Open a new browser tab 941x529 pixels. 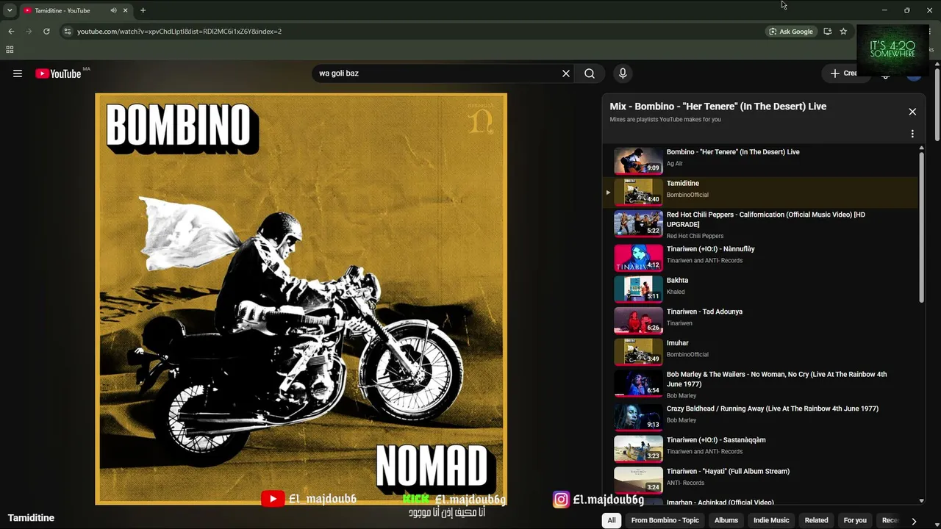pyautogui.click(x=143, y=10)
